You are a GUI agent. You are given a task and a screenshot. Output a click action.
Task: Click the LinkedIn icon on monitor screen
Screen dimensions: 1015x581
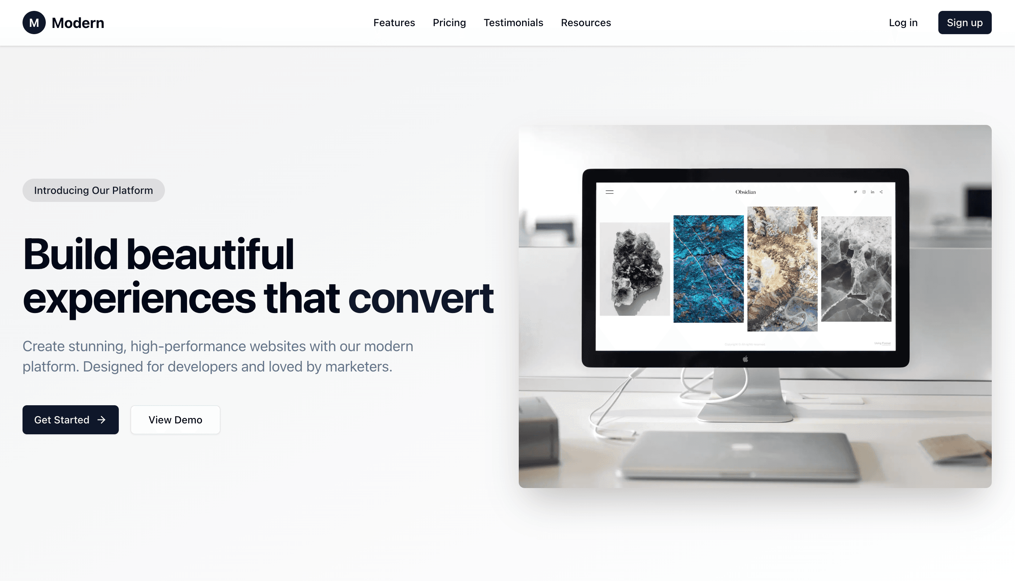pos(872,192)
